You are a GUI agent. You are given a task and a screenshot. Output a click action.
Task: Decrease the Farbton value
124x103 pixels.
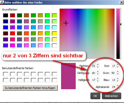click(98, 67)
